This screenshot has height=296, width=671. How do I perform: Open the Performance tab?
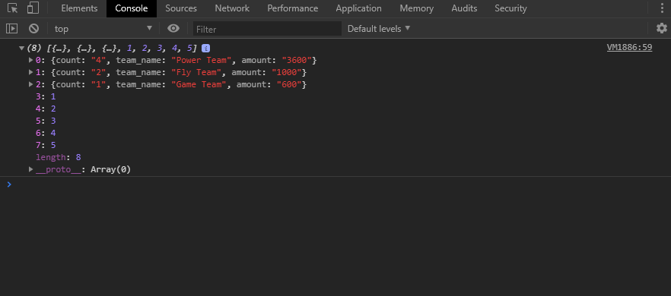click(x=293, y=8)
